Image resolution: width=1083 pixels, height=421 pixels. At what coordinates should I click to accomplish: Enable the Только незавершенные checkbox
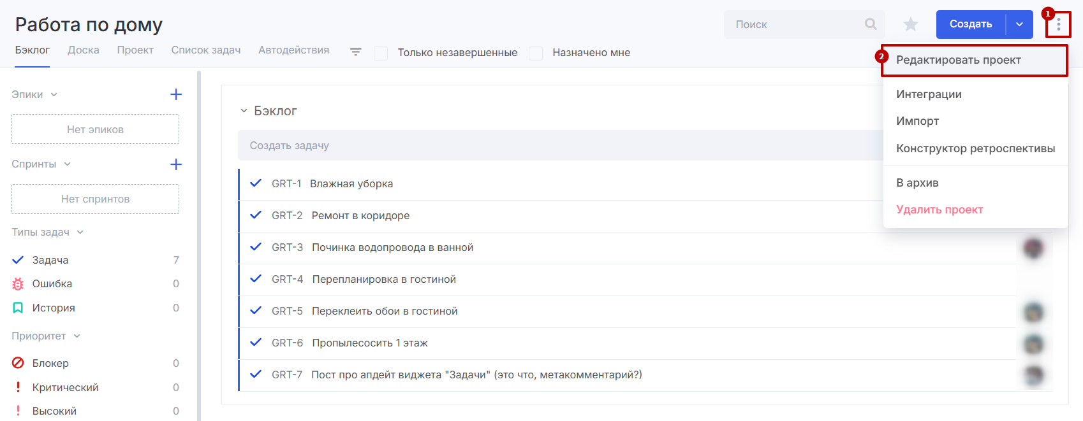point(381,53)
